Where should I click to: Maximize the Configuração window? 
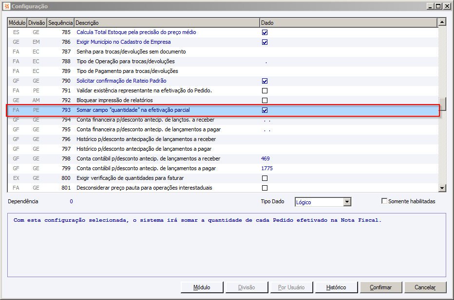coord(438,6)
